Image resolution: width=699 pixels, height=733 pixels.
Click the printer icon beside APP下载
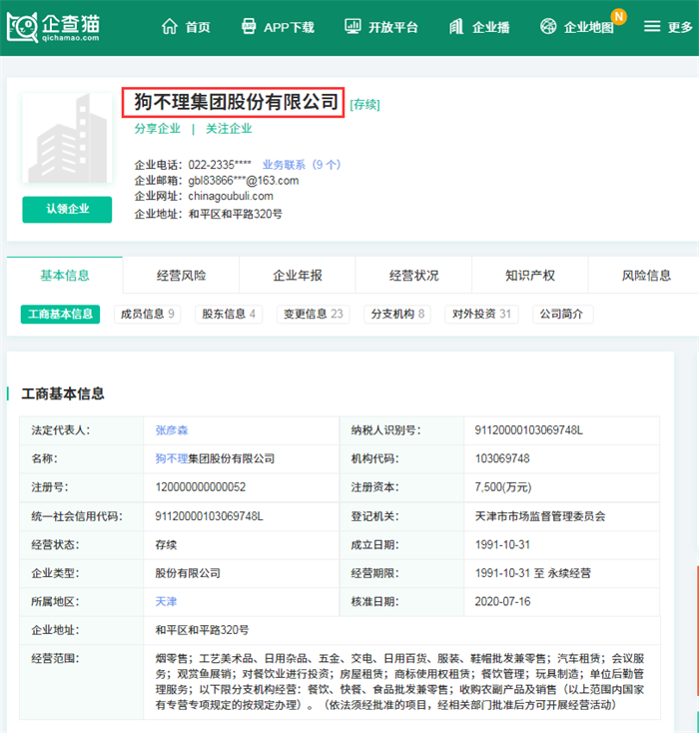[249, 26]
